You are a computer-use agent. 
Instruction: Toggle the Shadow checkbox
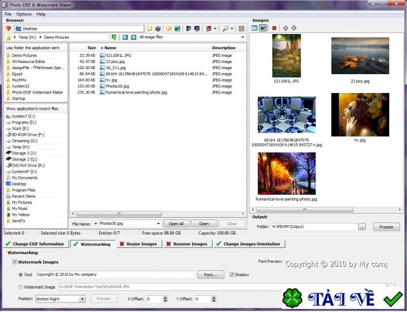[232, 274]
